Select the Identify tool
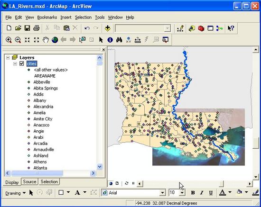Viewport: 261px width, 207px height. coord(110,40)
